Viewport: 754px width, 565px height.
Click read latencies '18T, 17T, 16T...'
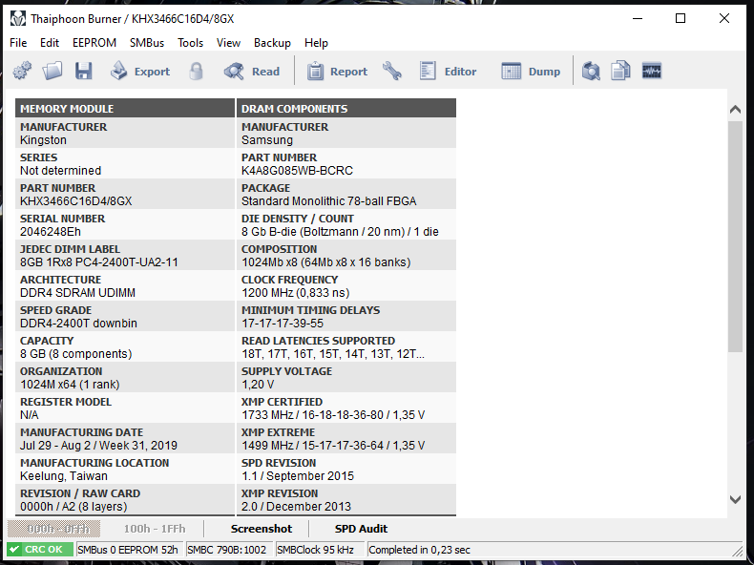click(x=333, y=354)
